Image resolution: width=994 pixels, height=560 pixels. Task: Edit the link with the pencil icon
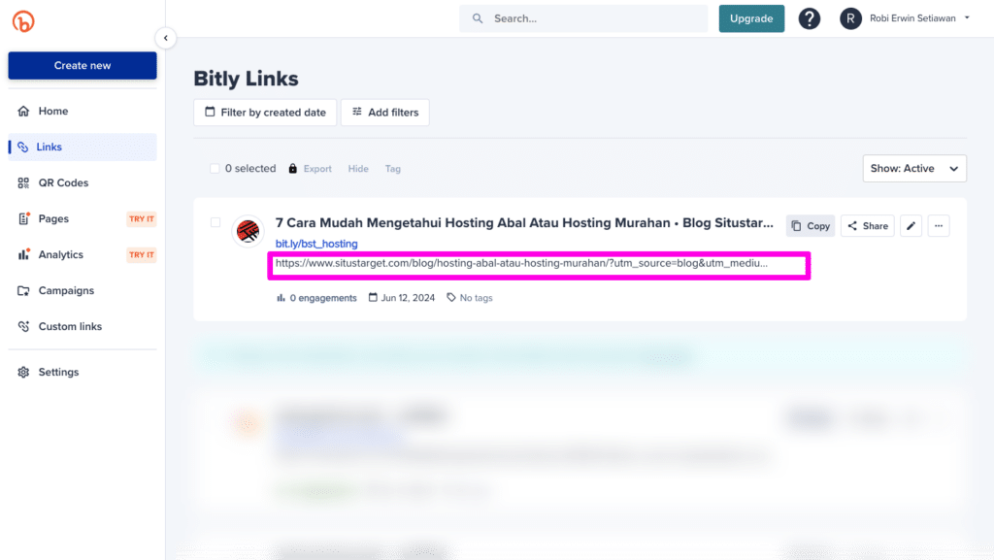(911, 226)
